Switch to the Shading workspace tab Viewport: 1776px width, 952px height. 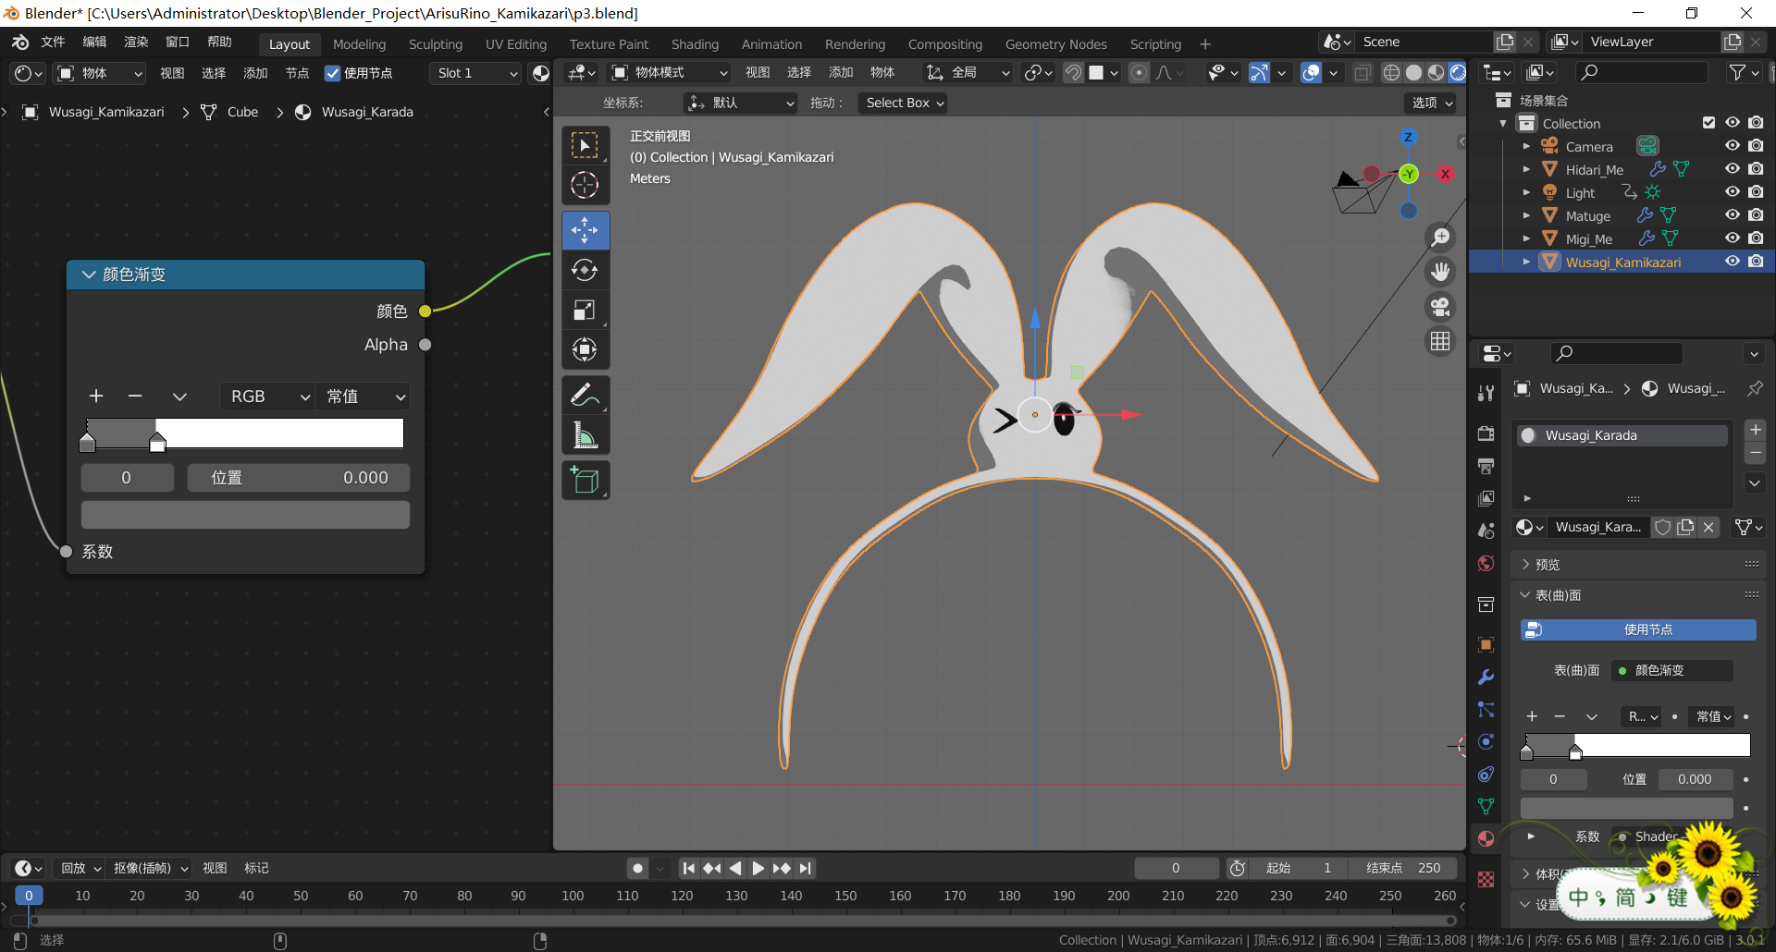pyautogui.click(x=695, y=44)
